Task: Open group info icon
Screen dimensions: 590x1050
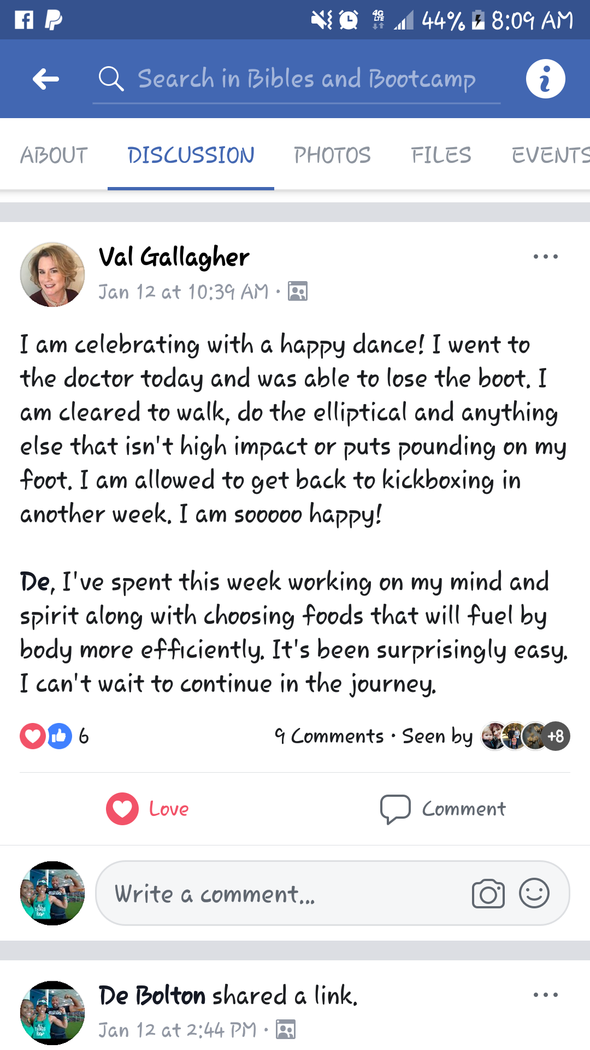Action: tap(545, 79)
